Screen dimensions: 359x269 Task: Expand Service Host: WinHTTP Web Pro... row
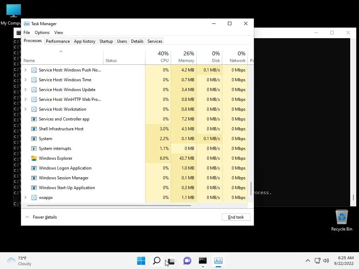click(x=25, y=99)
